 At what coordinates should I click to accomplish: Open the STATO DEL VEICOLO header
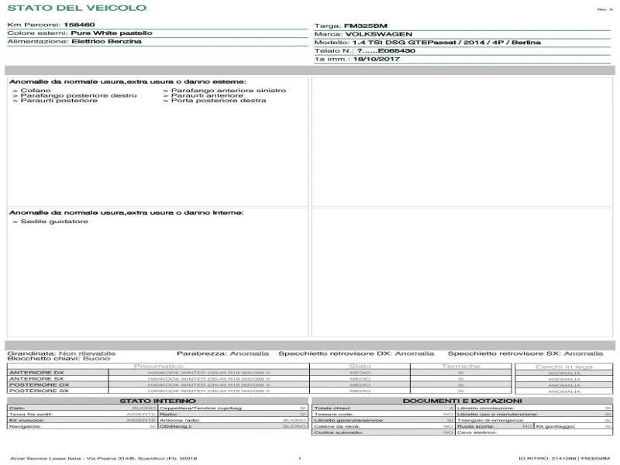tap(77, 8)
